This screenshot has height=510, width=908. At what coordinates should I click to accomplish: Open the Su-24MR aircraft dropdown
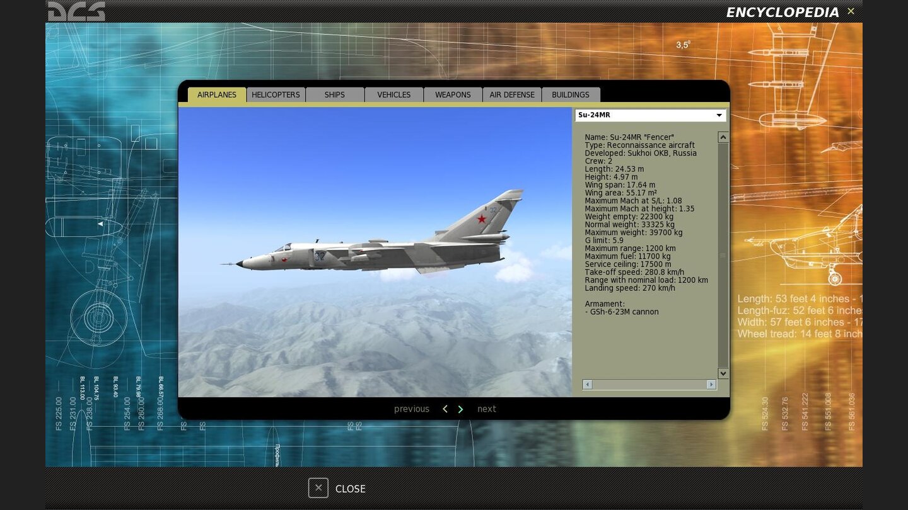coord(650,115)
